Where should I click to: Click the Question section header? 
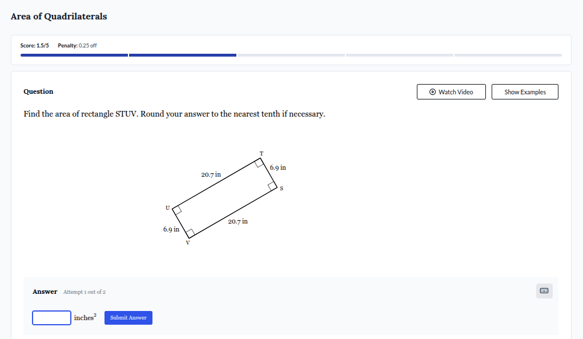(x=38, y=91)
